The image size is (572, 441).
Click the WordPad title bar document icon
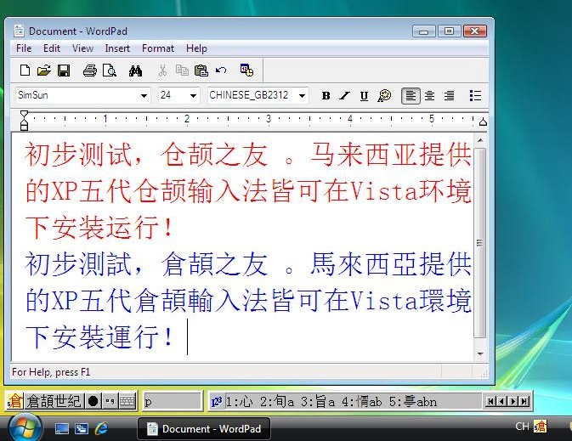tap(19, 31)
